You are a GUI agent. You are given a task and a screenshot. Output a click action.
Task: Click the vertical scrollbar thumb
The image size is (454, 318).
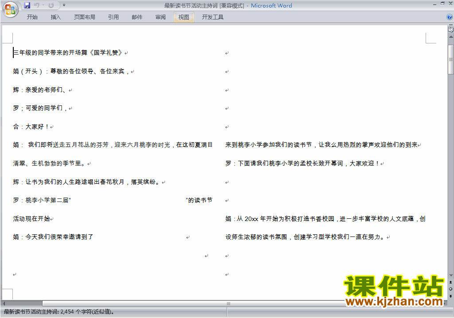[x=451, y=60]
